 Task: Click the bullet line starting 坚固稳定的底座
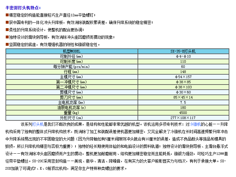[53, 44]
